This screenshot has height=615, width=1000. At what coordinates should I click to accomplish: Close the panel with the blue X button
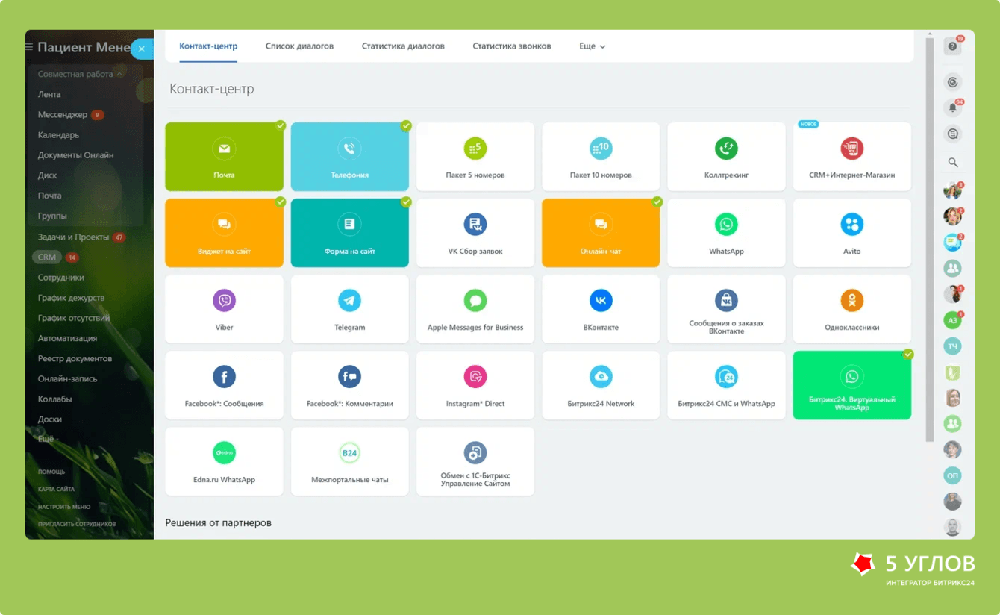click(142, 49)
